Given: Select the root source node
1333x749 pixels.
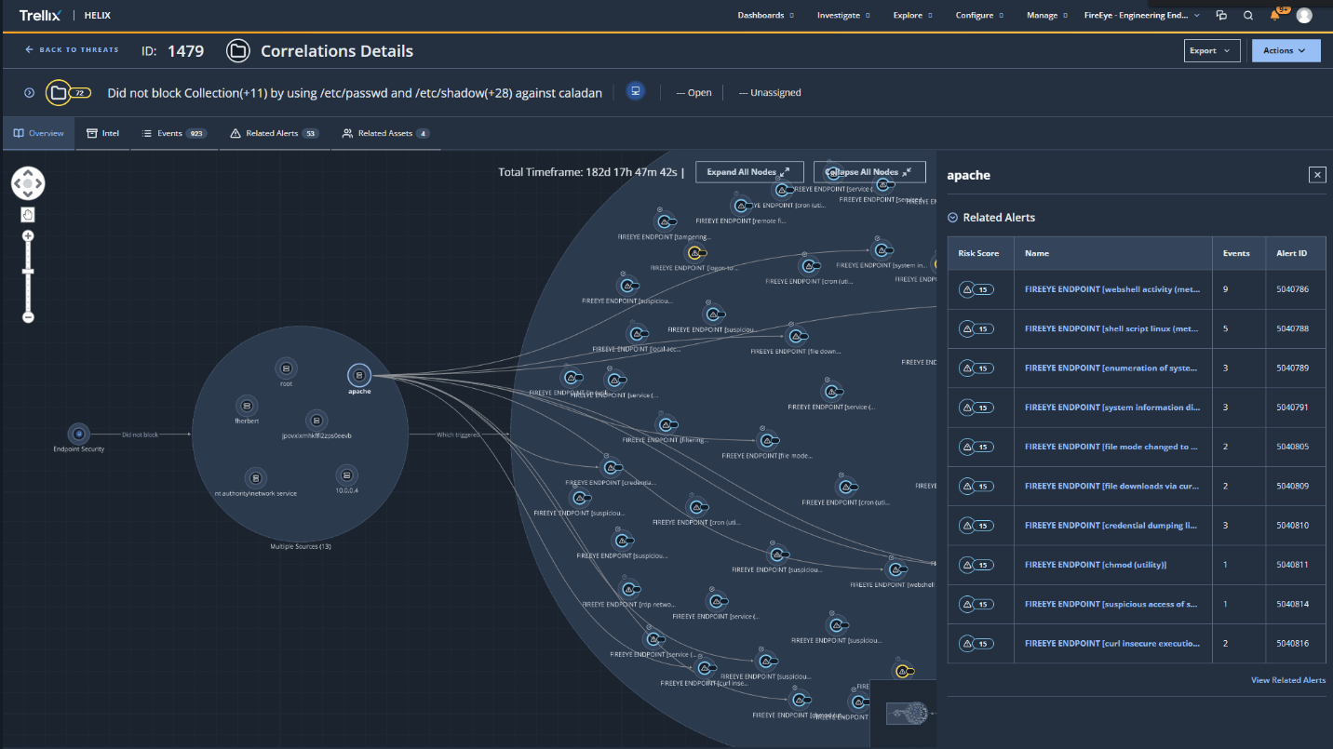Looking at the screenshot, I should coord(286,368).
